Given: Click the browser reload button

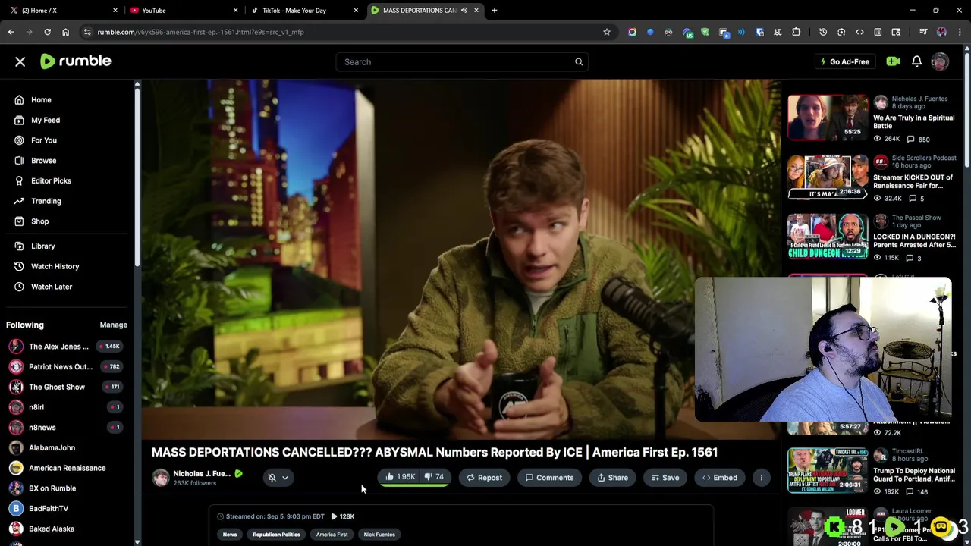Looking at the screenshot, I should (47, 32).
